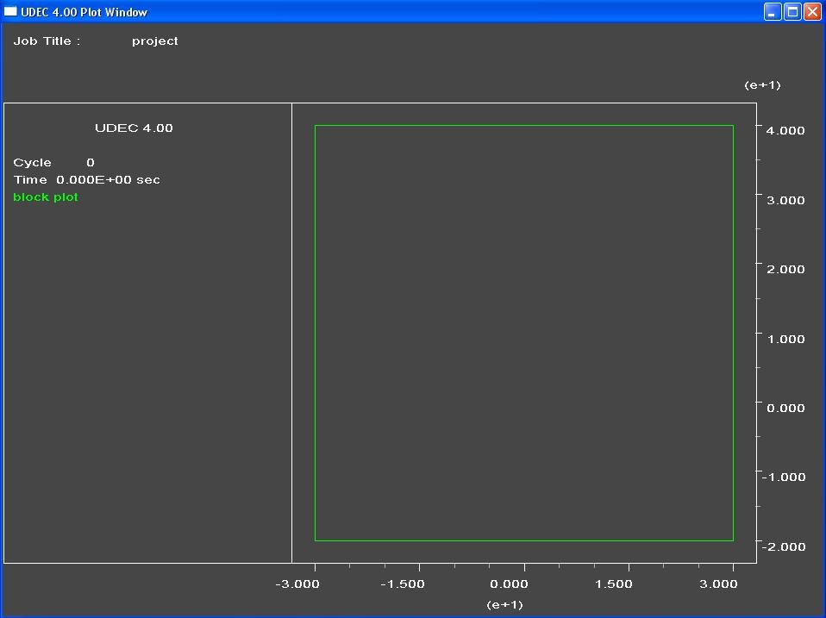The image size is (826, 618).
Task: Click the y-axis label '1.000'
Action: [785, 339]
